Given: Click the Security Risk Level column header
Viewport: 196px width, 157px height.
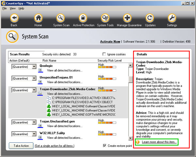Looking at the screenshot, I should tap(110, 60).
